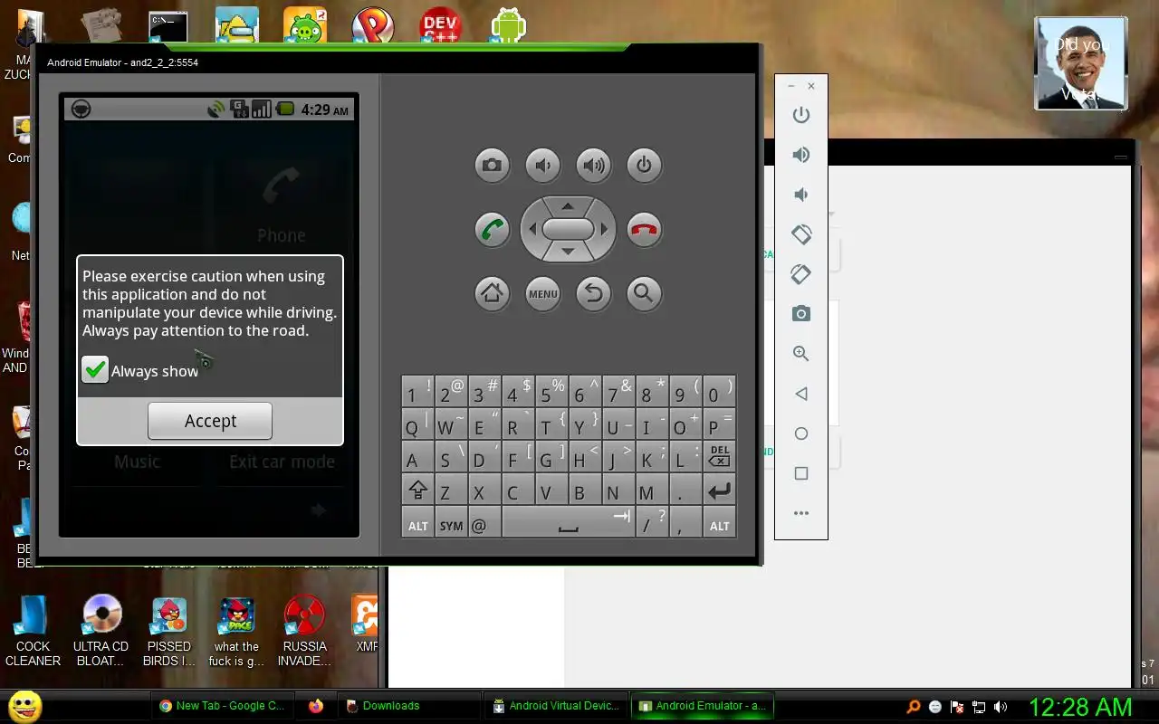This screenshot has height=724, width=1159.
Task: Click the sidebar take screenshot camera icon
Action: click(800, 314)
